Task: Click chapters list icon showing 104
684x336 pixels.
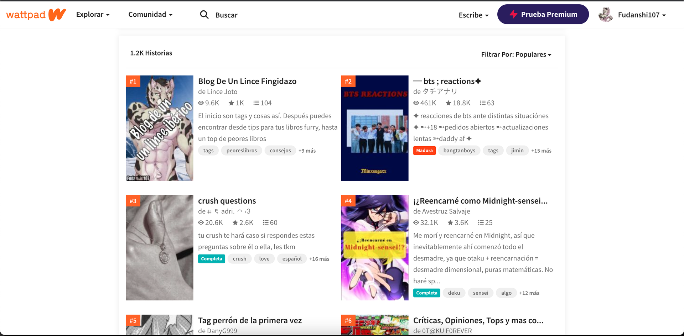Action: [x=256, y=103]
